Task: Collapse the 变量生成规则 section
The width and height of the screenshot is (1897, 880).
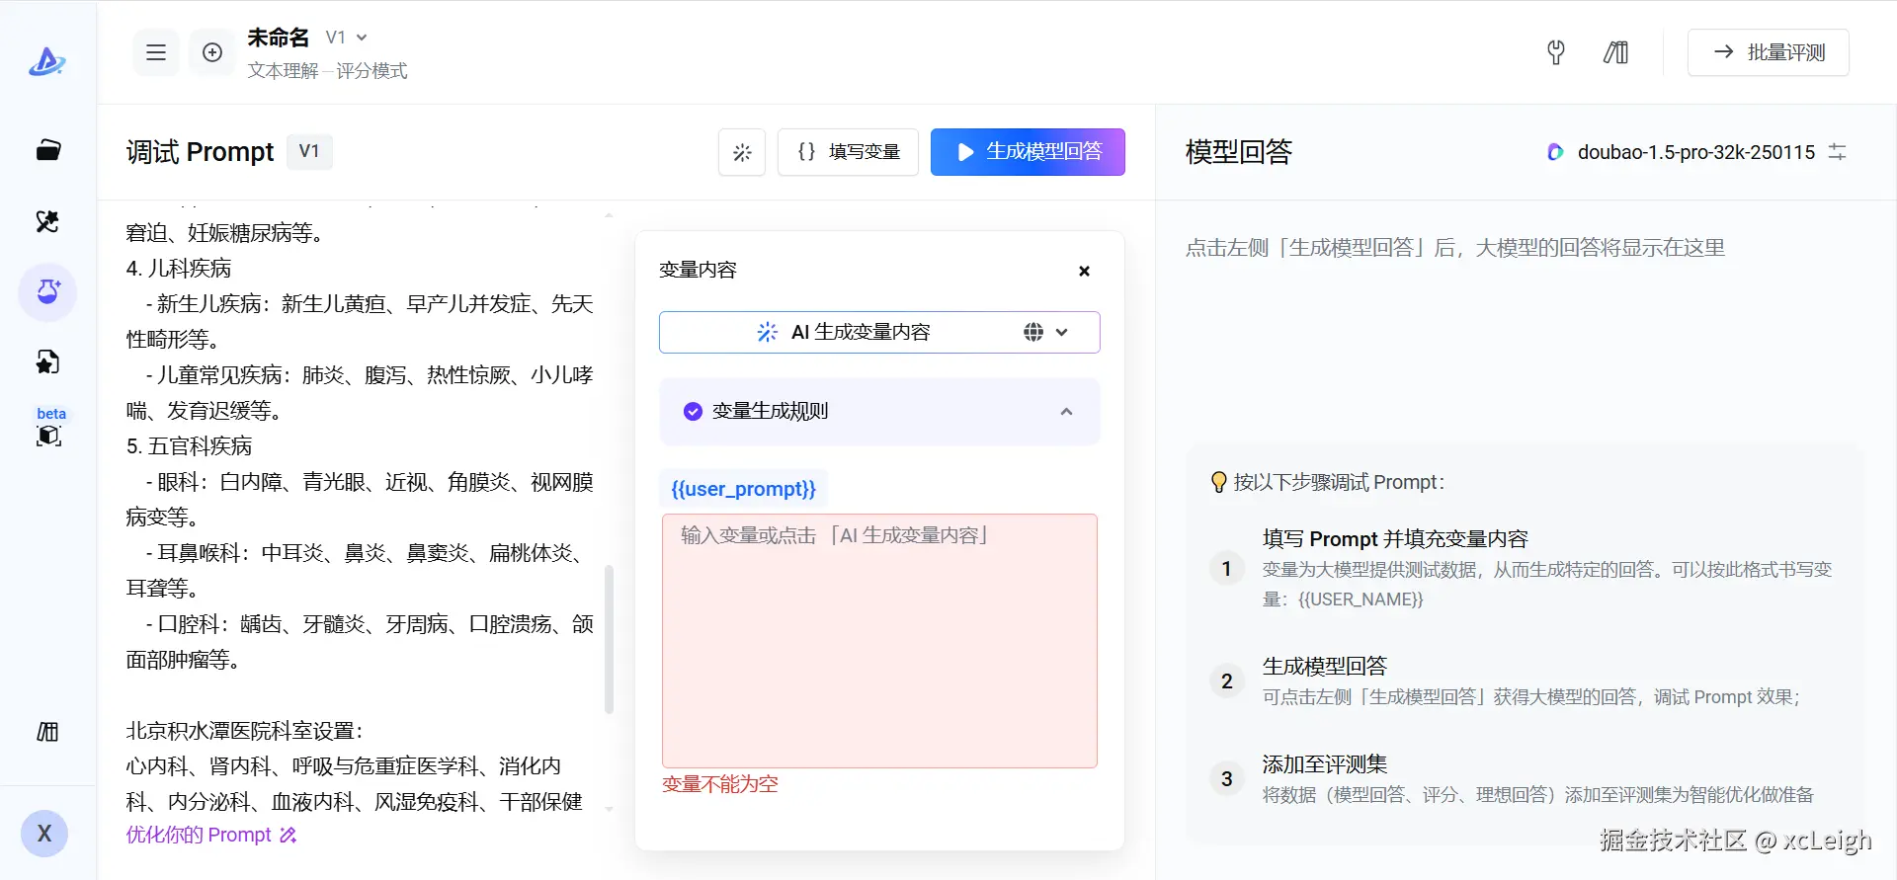Action: pos(1066,412)
